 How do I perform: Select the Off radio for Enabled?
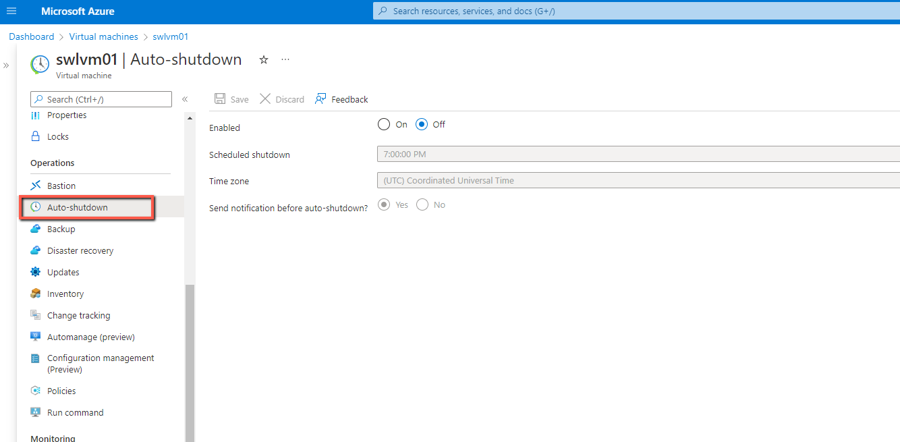point(422,124)
